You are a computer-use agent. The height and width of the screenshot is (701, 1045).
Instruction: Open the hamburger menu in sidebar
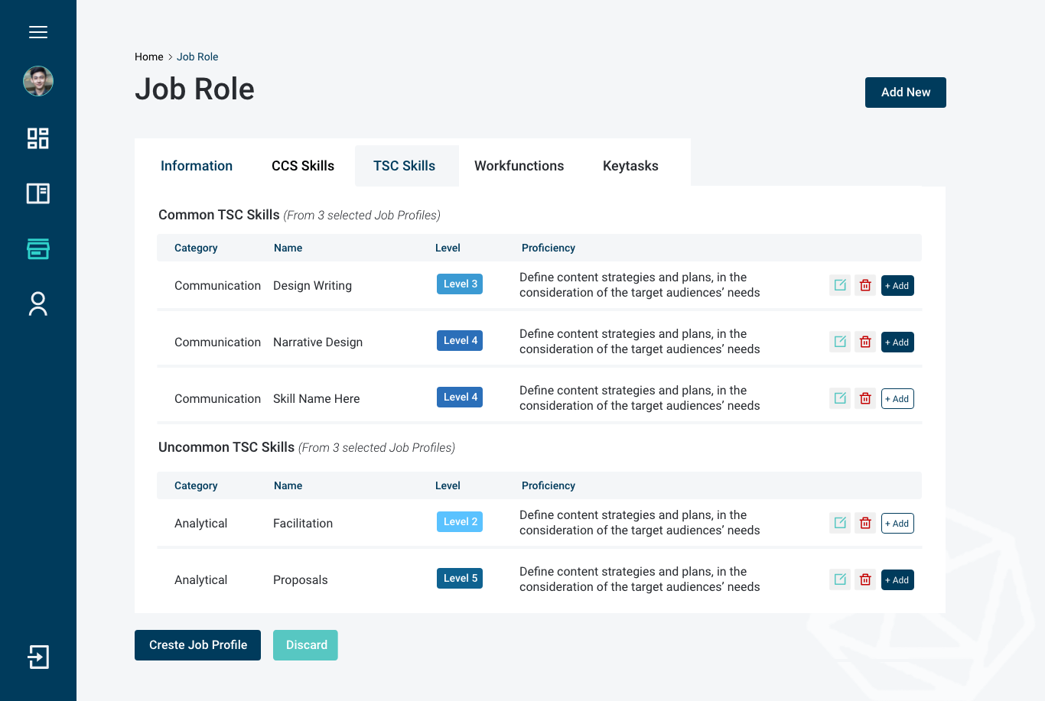(38, 32)
